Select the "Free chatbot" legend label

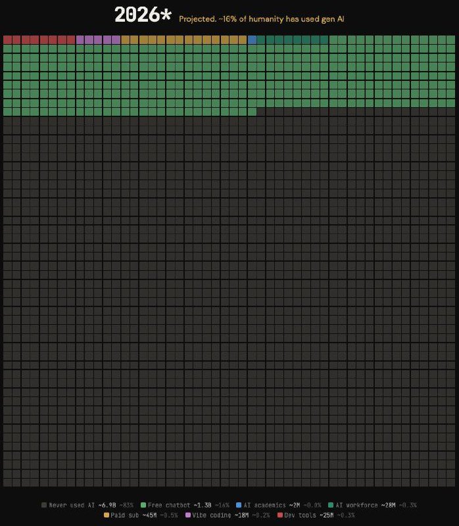point(169,505)
